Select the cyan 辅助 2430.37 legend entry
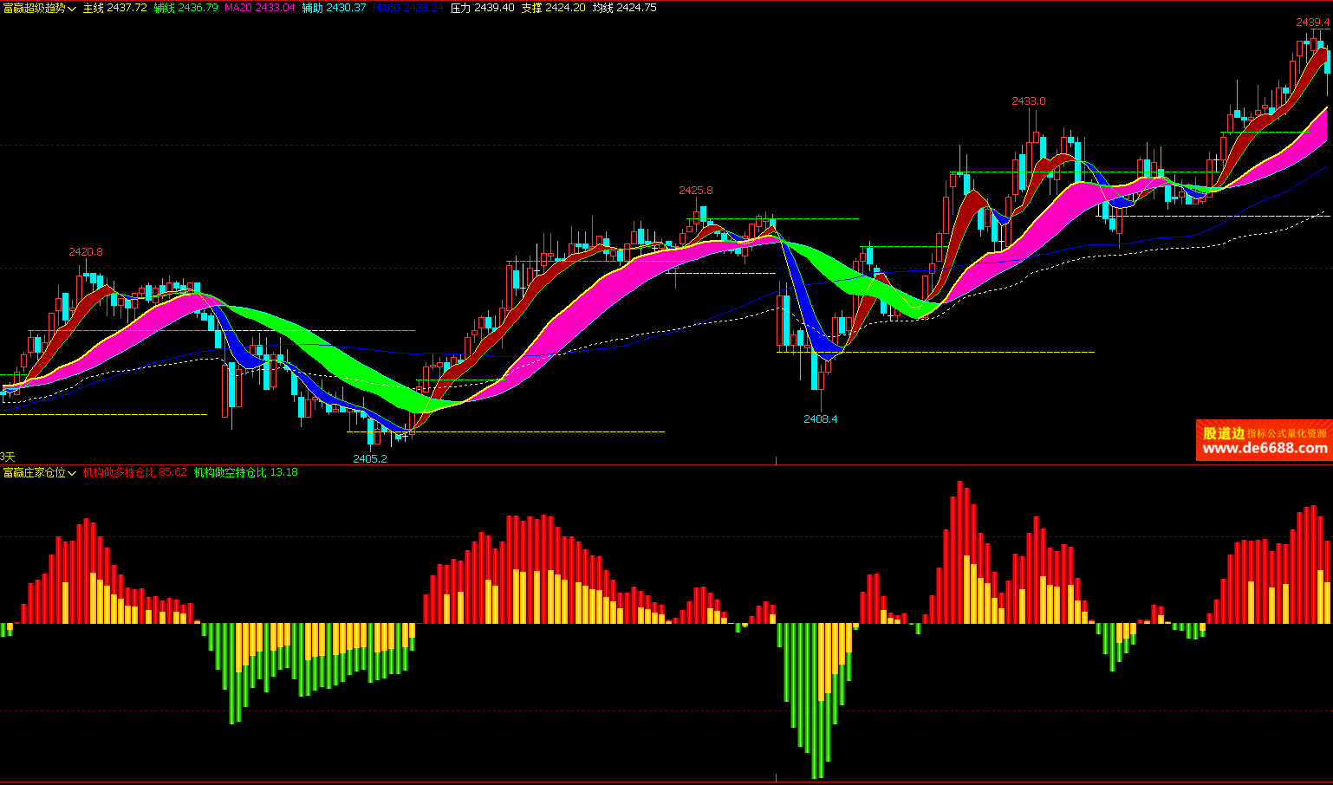 point(334,8)
